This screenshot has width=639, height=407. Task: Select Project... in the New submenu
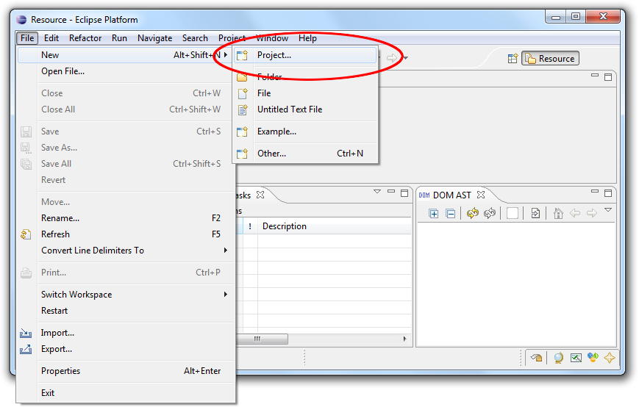tap(305, 55)
